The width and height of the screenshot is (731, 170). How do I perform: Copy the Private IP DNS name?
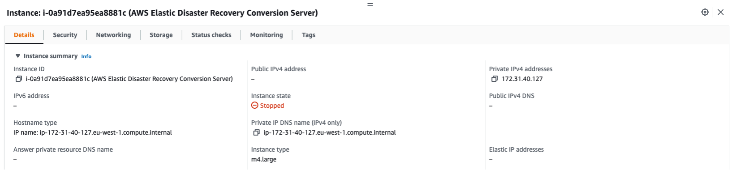pos(256,133)
